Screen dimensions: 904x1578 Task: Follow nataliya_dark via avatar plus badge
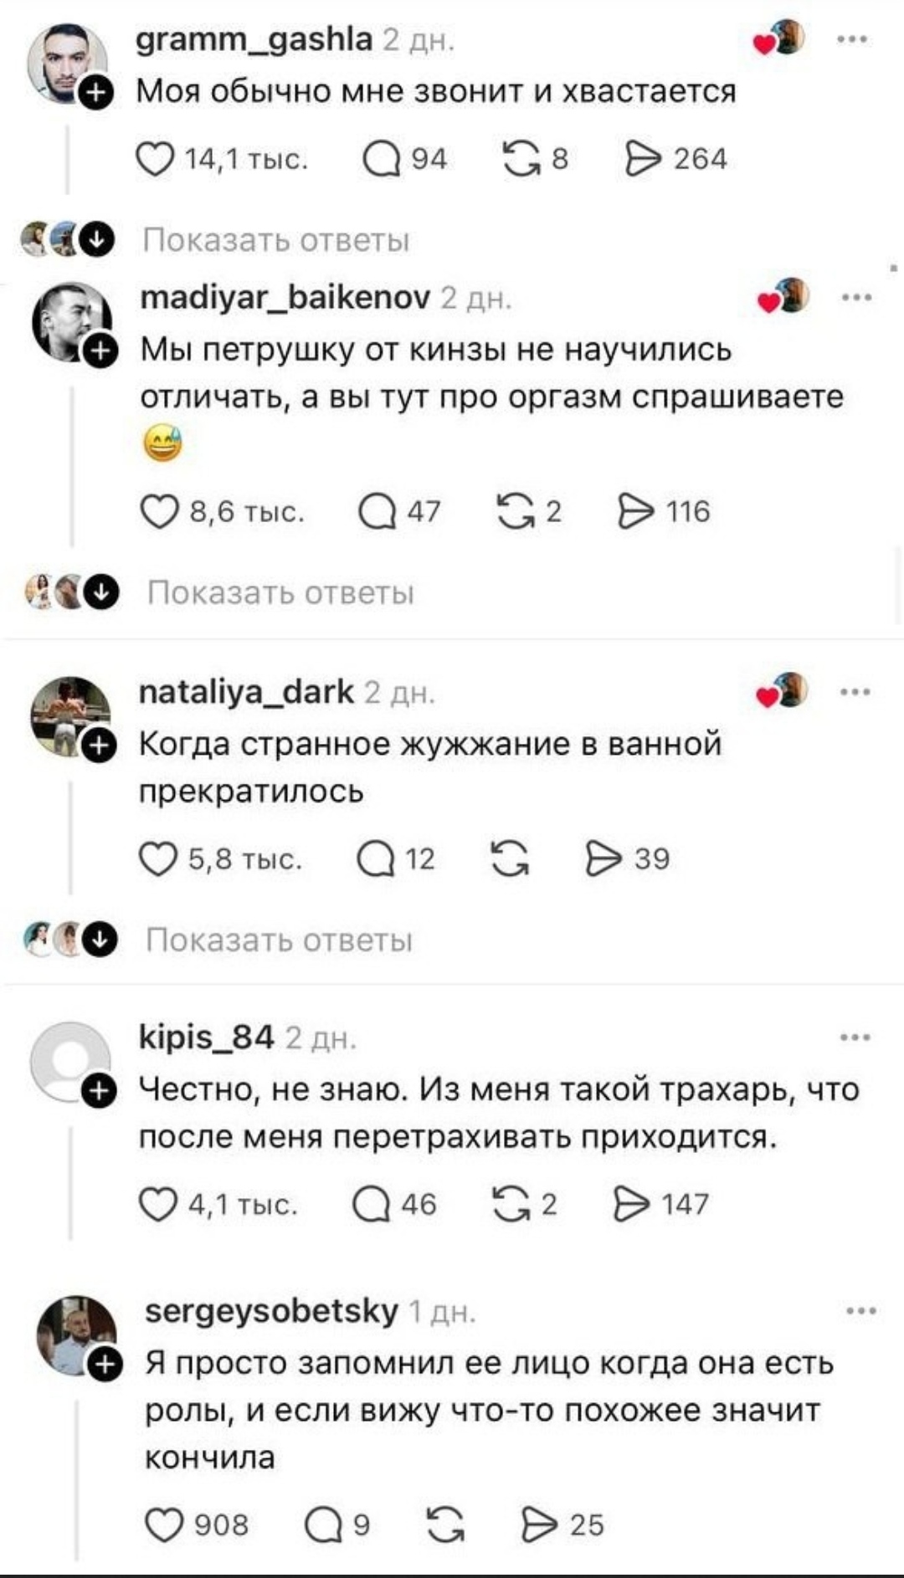(x=98, y=745)
